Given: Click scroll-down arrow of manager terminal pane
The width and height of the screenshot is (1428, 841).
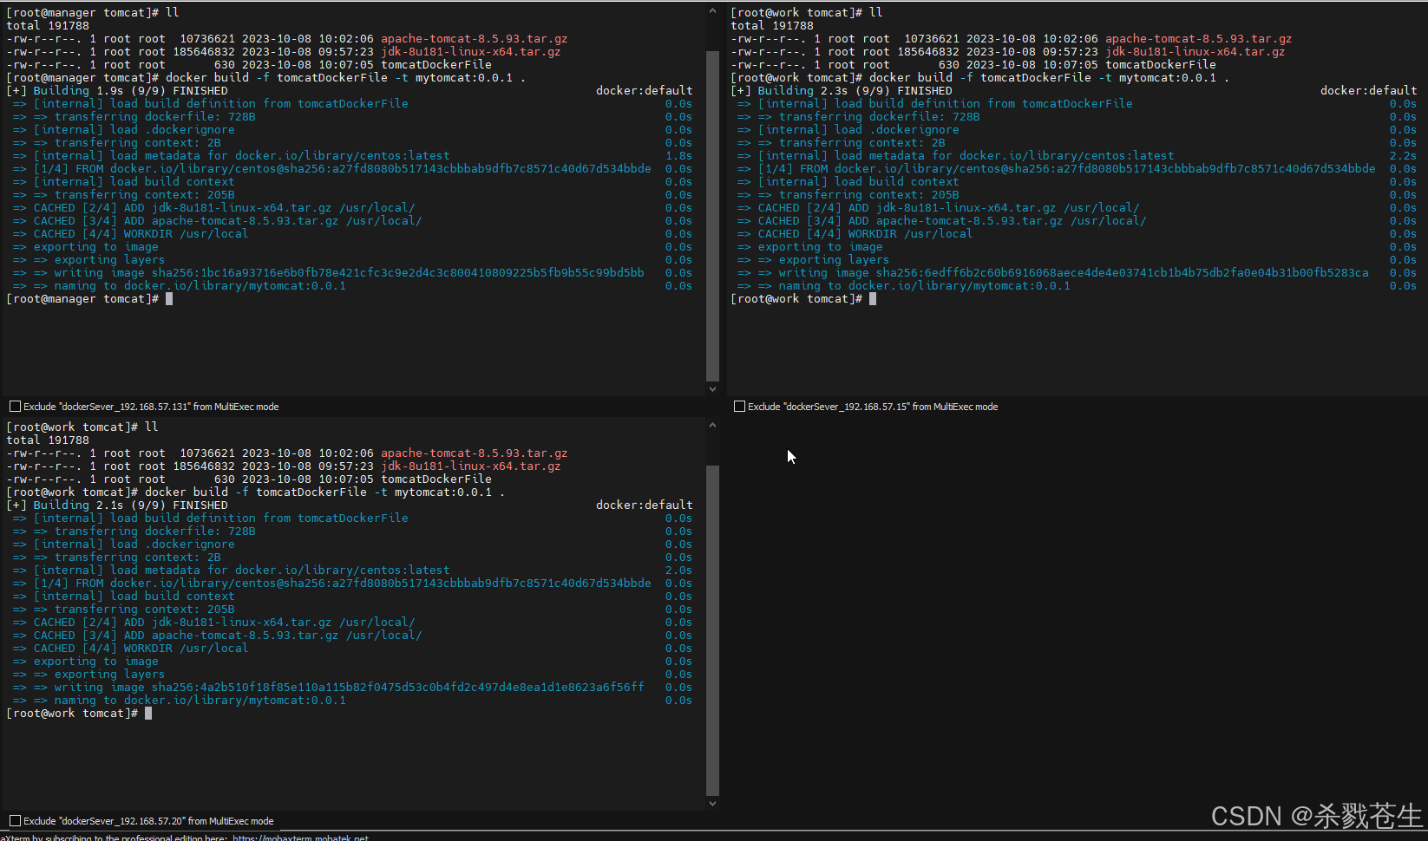Looking at the screenshot, I should coord(712,389).
